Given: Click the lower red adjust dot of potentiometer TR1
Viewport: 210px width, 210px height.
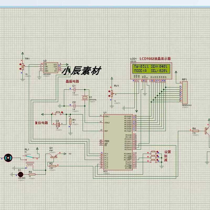Looking at the screenshot, I should [x=20, y=69].
